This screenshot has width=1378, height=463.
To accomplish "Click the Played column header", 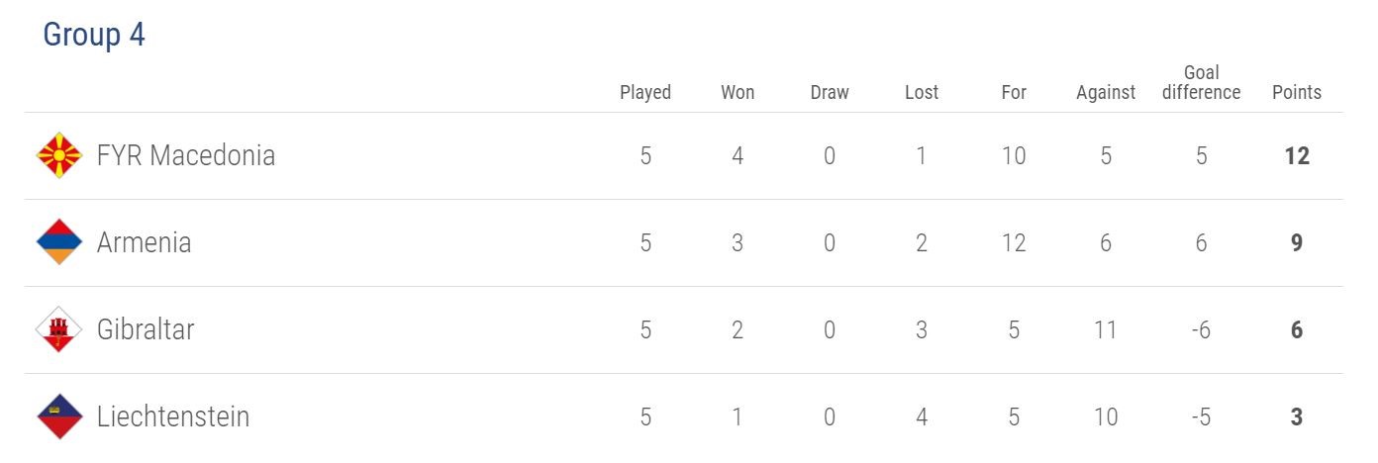I will [x=645, y=92].
